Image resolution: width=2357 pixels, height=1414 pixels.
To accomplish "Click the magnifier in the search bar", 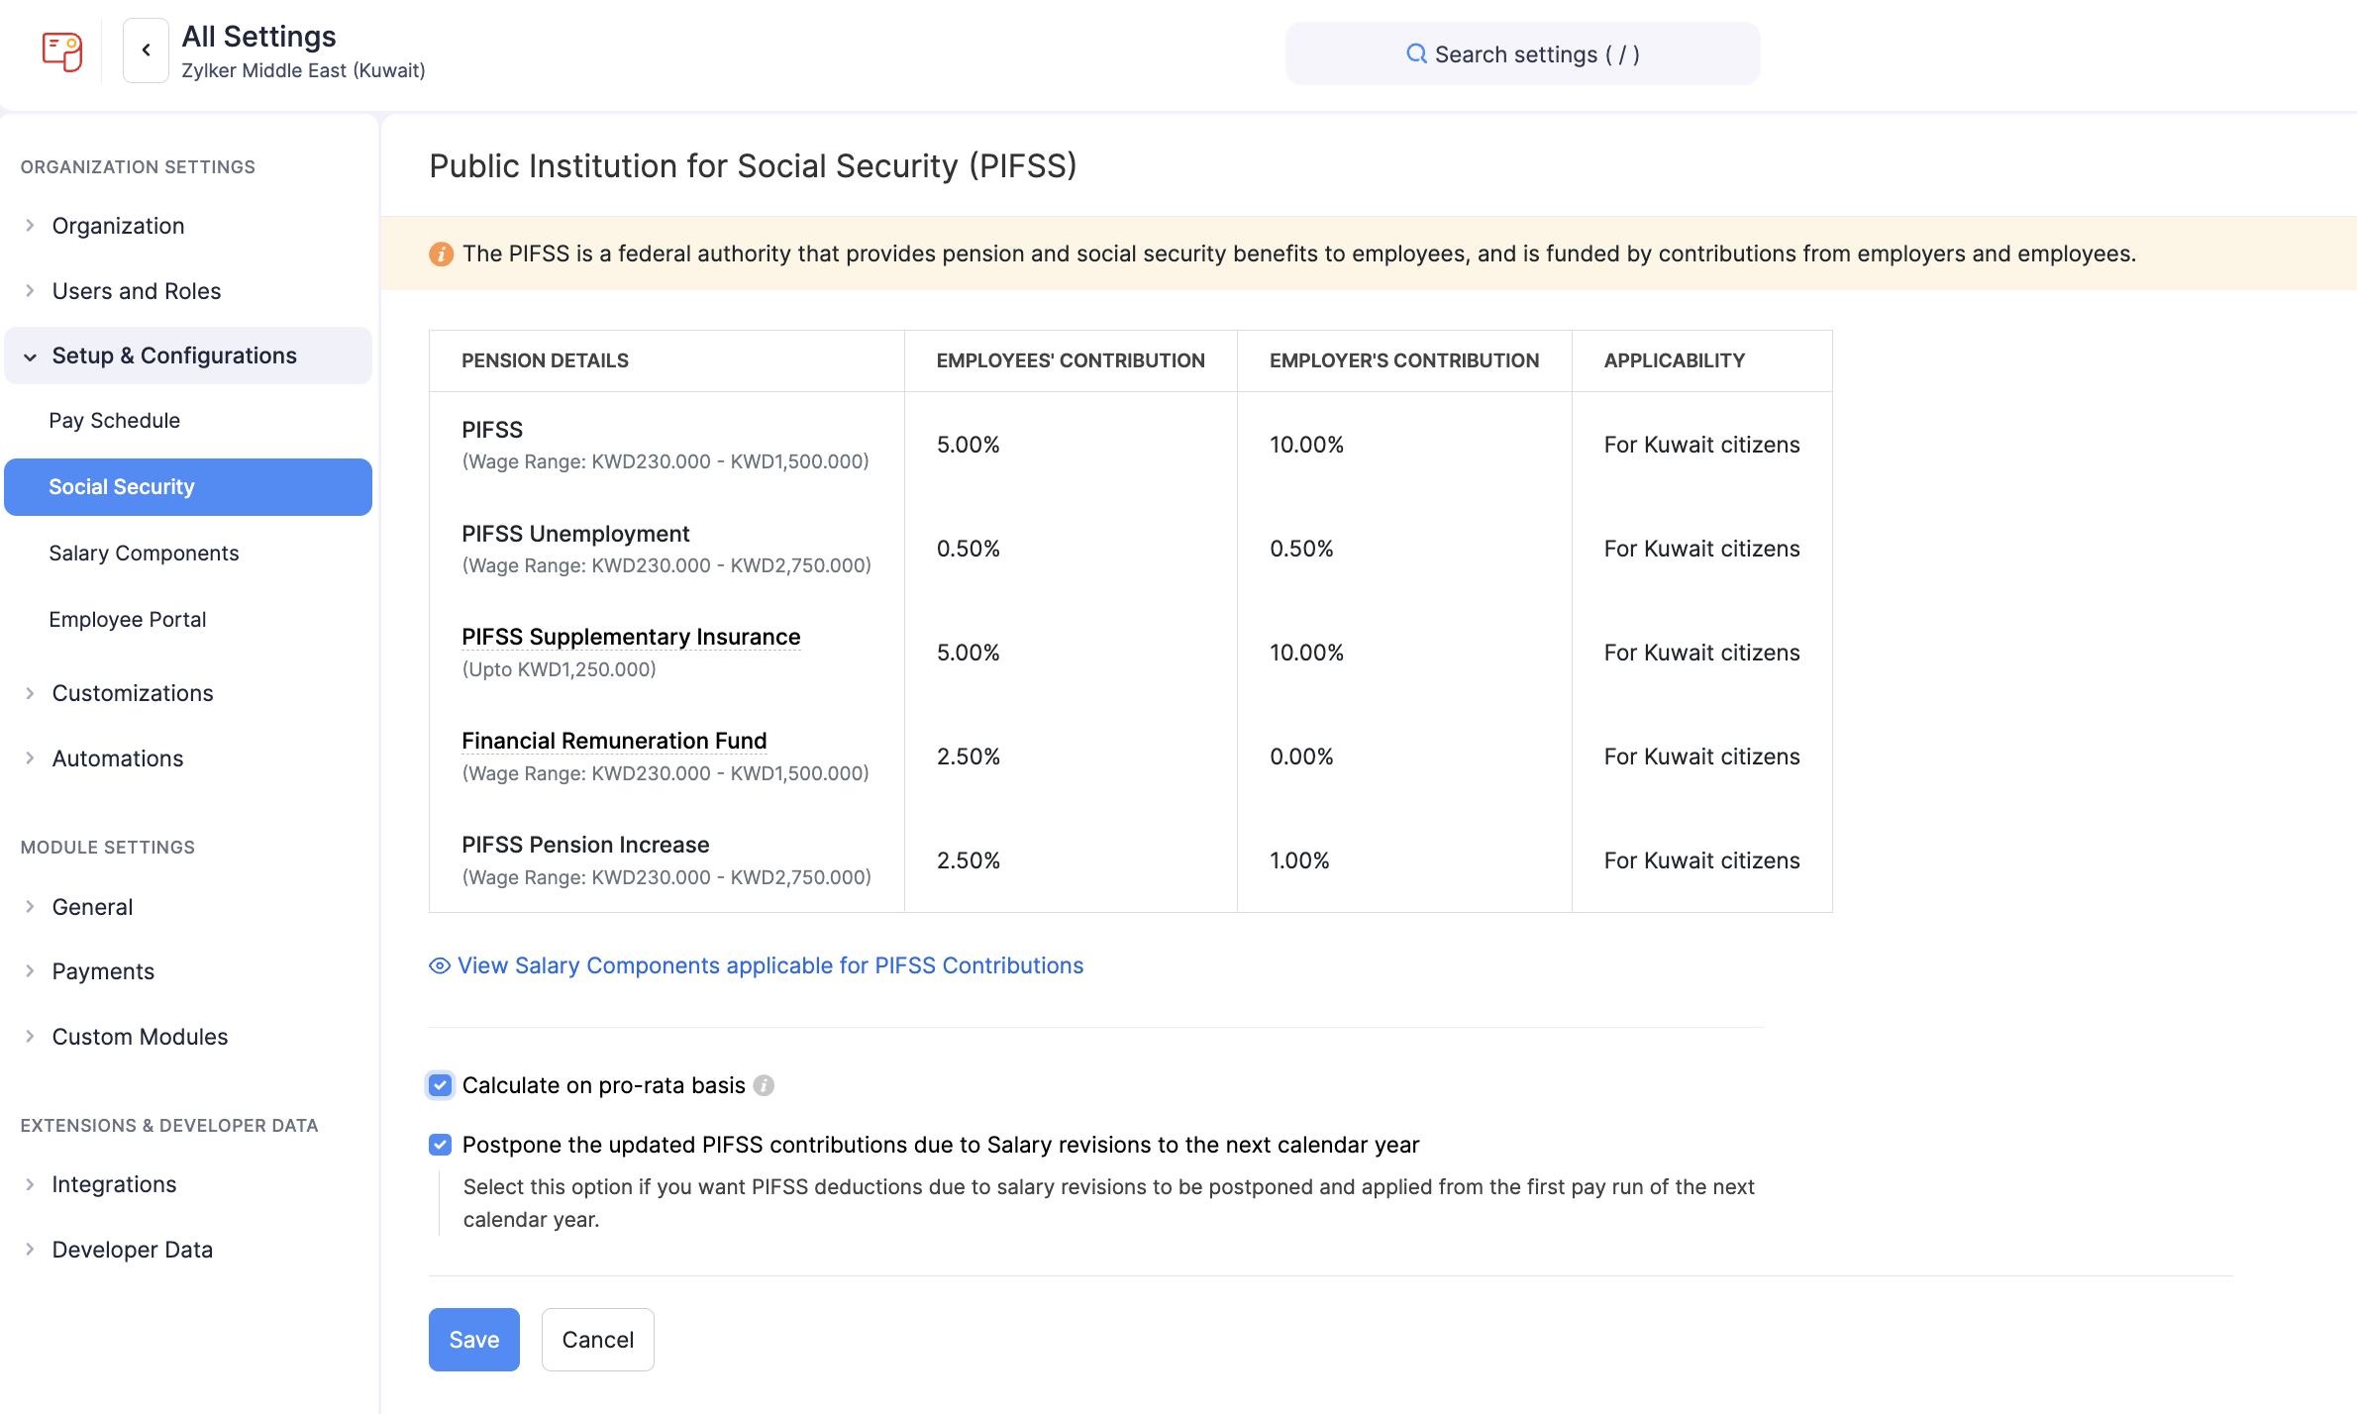I will coord(1416,53).
